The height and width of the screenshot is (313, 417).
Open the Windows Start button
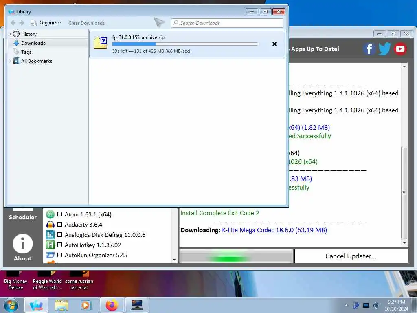coord(11,305)
